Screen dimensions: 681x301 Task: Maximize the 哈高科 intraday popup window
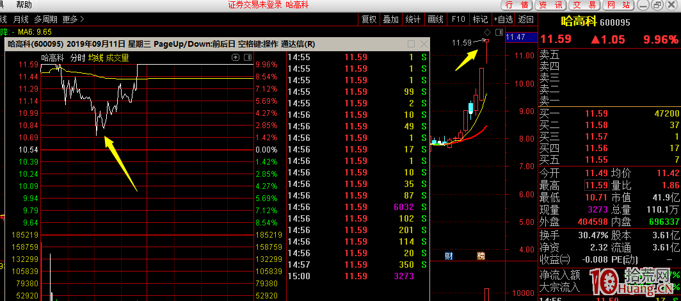pos(412,44)
